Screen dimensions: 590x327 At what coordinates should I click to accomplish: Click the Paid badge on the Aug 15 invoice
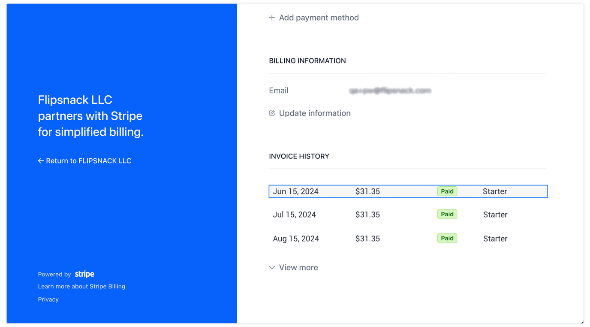click(447, 238)
